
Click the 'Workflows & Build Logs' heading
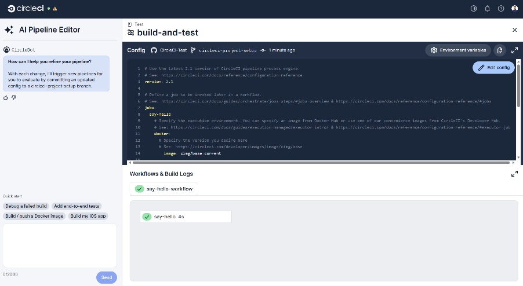[x=161, y=174]
